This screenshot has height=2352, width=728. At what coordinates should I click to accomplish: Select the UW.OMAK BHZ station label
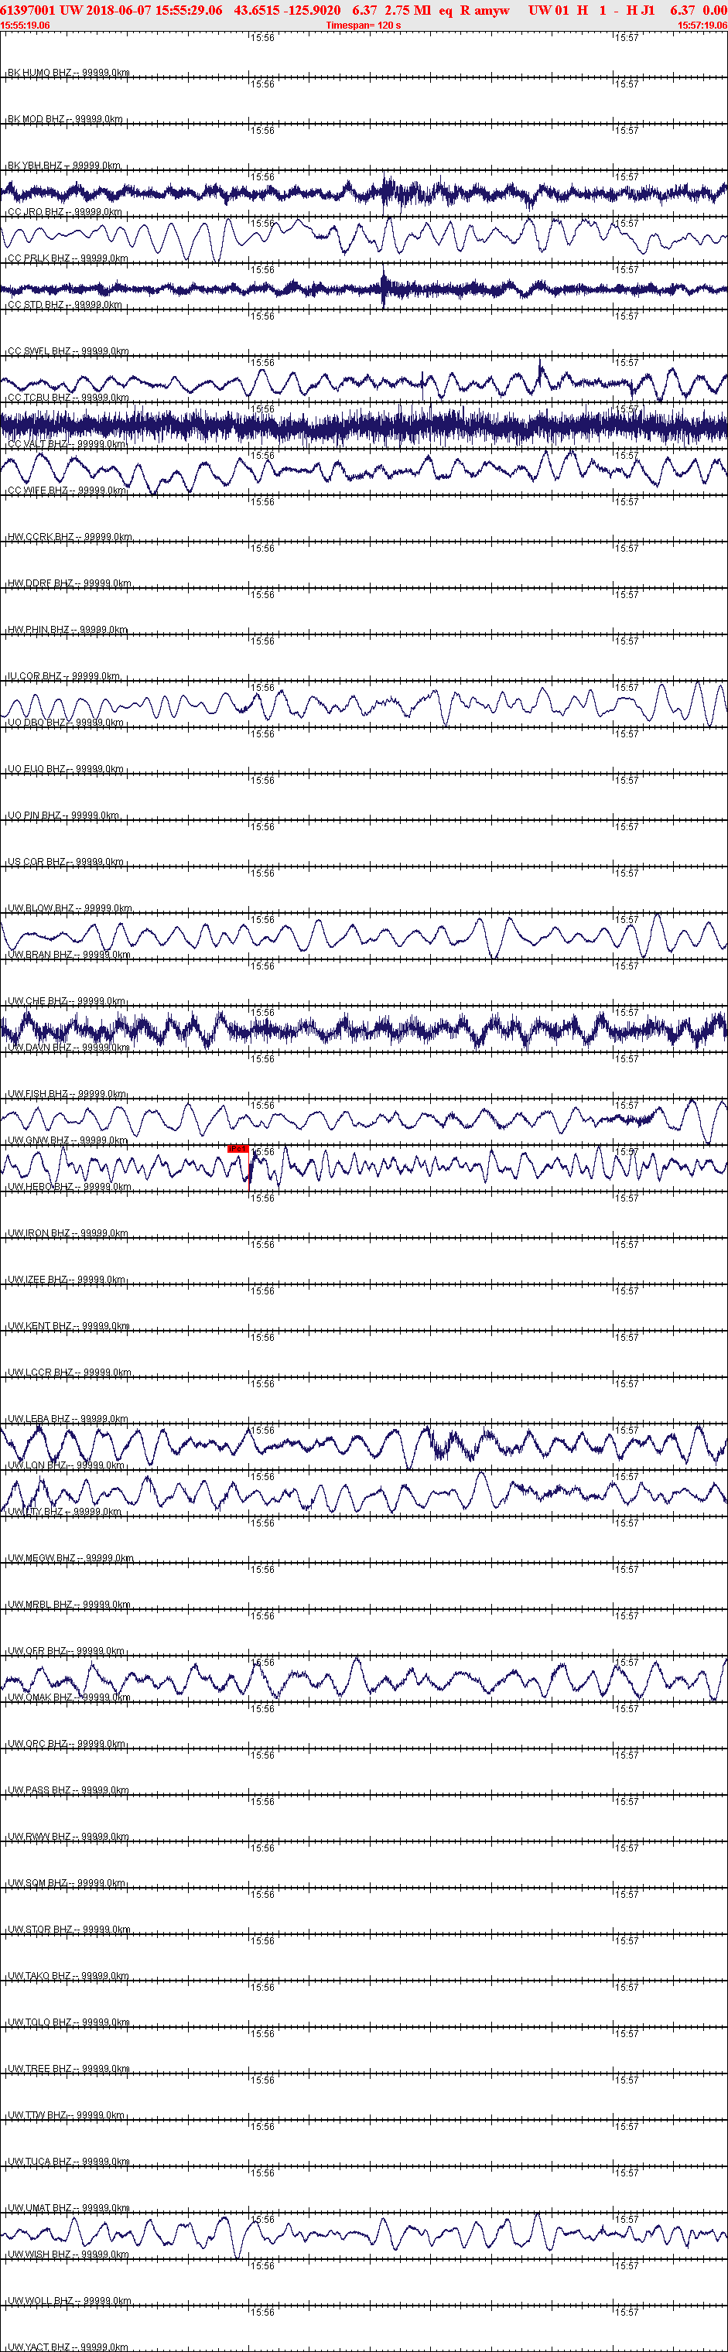(x=70, y=1698)
